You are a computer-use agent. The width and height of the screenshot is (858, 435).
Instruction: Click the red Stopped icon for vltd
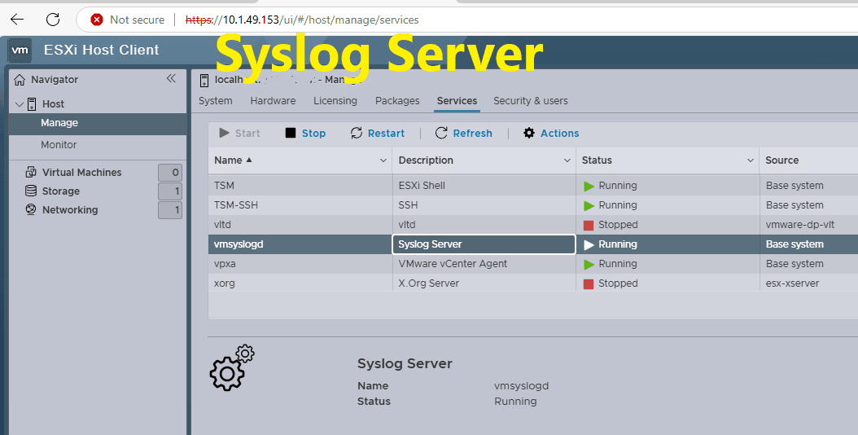[589, 225]
